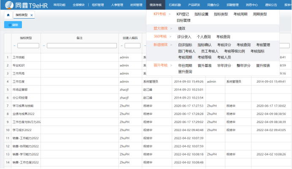Close the 指标类型 tab
This screenshot has width=292, height=169.
click(x=32, y=15)
